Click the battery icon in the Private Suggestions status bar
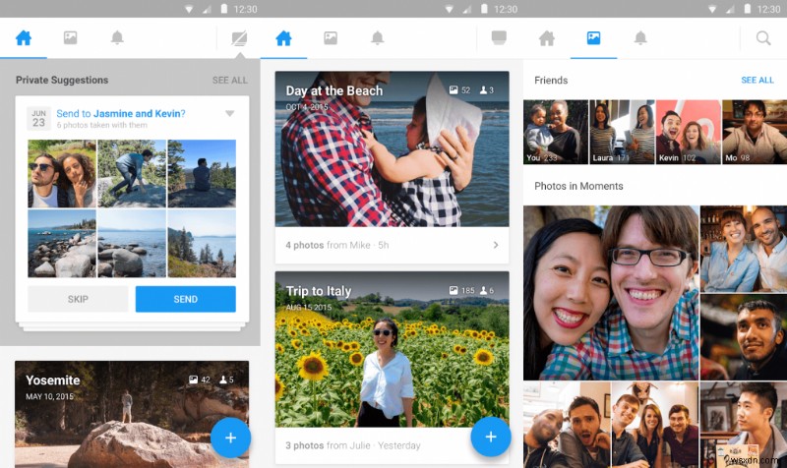The height and width of the screenshot is (468, 787). coord(224,9)
